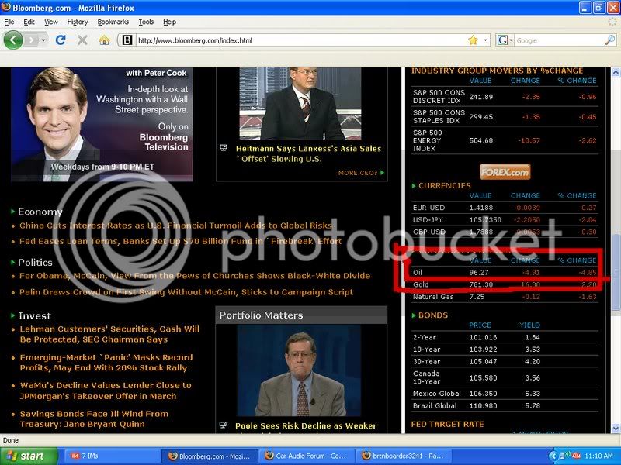
Task: Reload the page with the refresh icon
Action: pos(61,40)
